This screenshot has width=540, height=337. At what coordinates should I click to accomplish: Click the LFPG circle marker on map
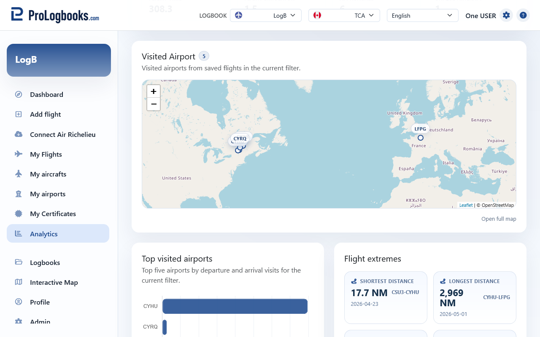click(421, 138)
